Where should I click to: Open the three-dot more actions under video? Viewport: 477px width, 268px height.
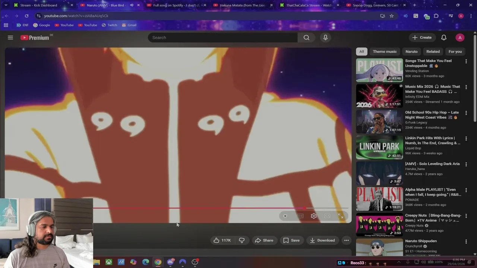pos(347,240)
